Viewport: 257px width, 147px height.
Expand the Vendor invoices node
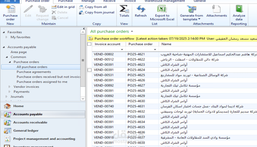pyautogui.click(x=10, y=87)
